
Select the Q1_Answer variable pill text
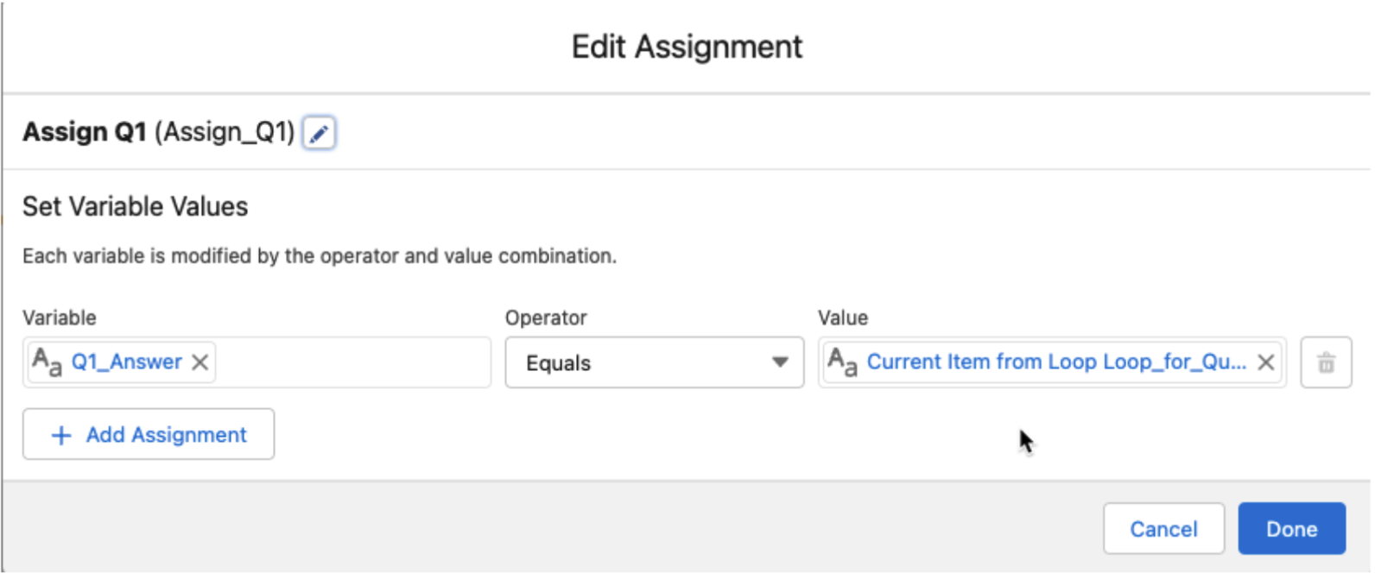point(126,362)
